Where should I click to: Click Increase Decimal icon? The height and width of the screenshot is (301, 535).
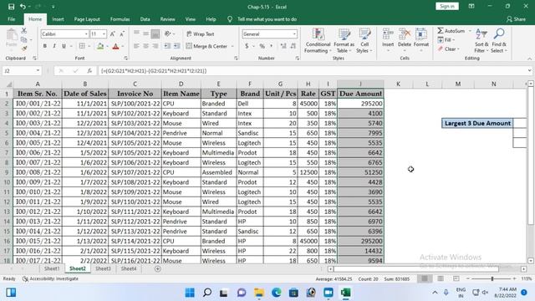[x=283, y=46]
